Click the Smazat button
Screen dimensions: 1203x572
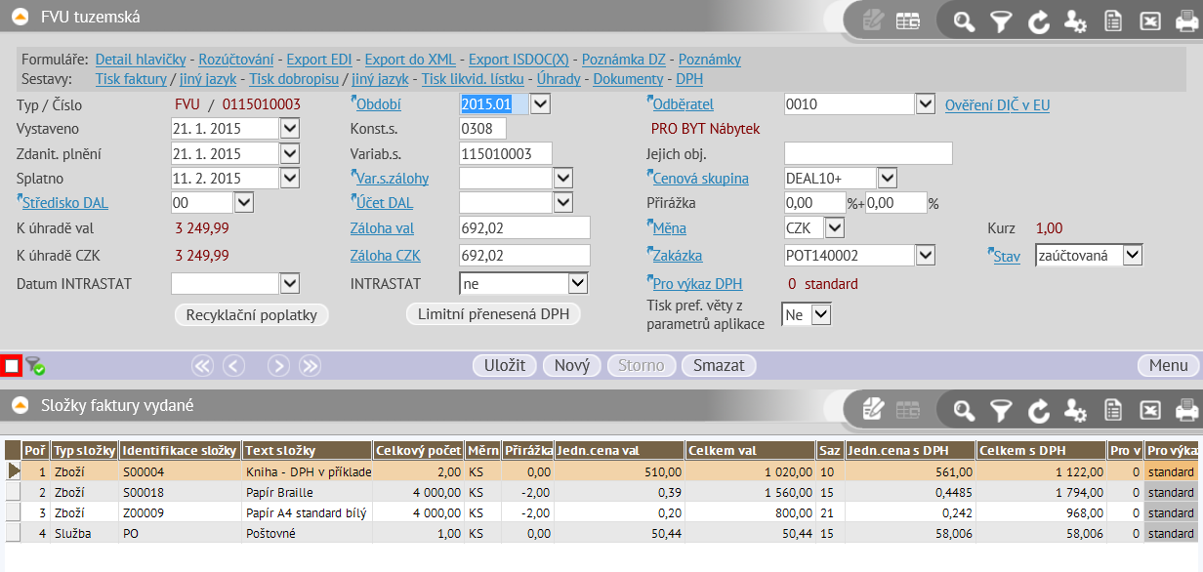(x=719, y=365)
